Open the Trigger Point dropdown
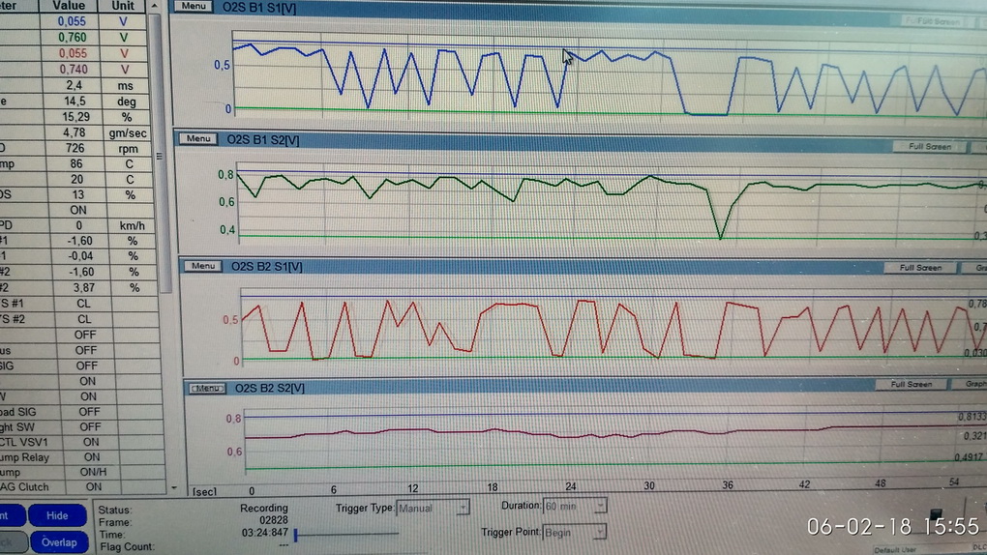987x555 pixels. pos(600,532)
